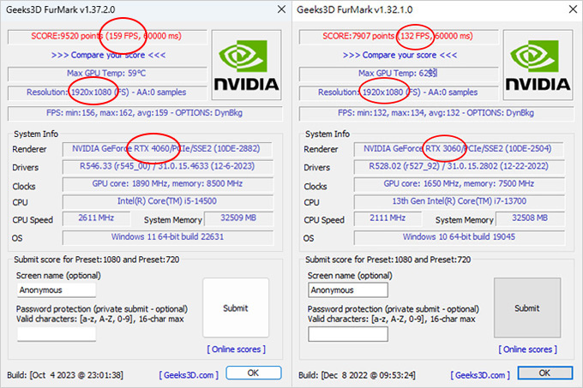Click Screen name field in v1.32.1.0 window
The height and width of the screenshot is (388, 583).
click(x=348, y=290)
